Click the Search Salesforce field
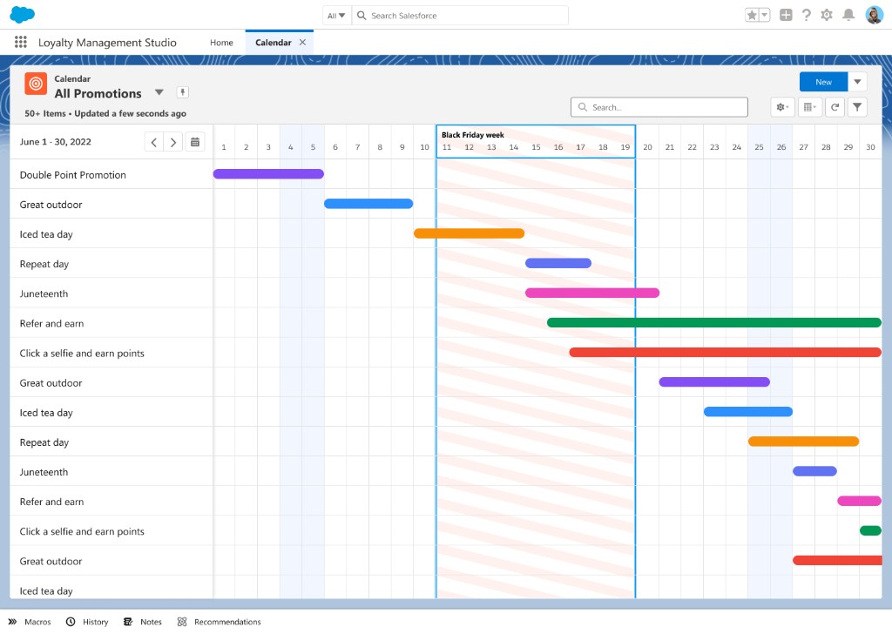 tap(460, 16)
